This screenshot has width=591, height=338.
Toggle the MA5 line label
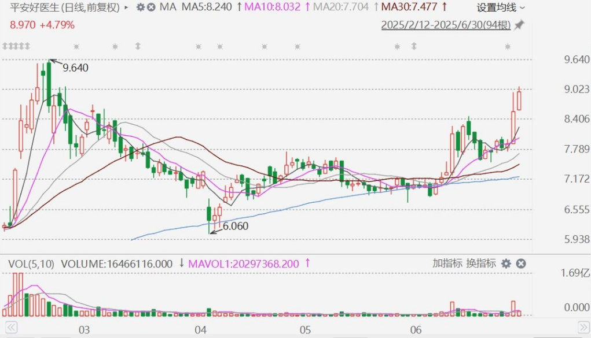(x=207, y=8)
